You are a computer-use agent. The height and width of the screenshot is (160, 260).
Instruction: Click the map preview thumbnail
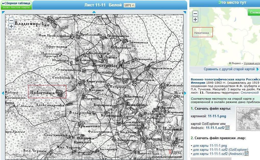[x=248, y=119]
